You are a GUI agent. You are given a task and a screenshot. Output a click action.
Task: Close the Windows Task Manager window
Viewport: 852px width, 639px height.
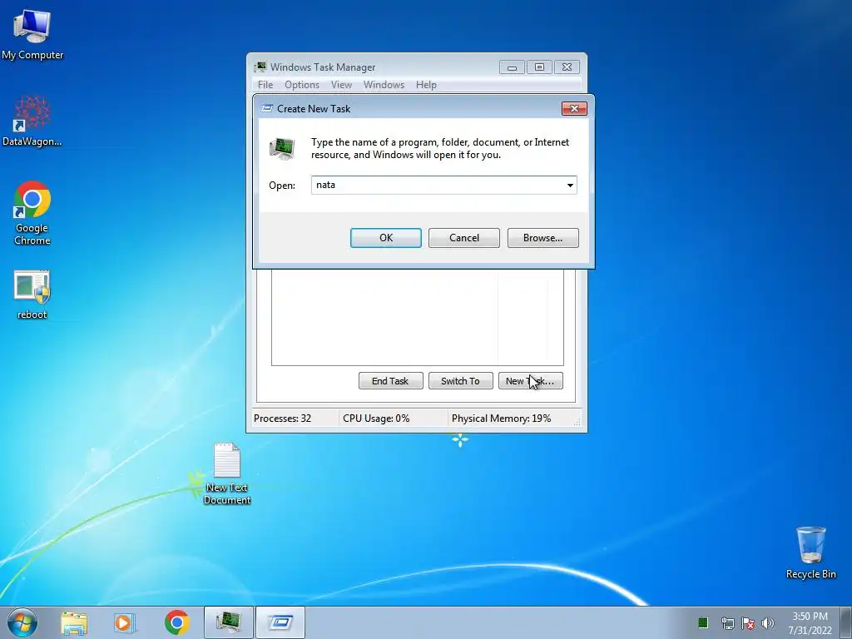567,67
